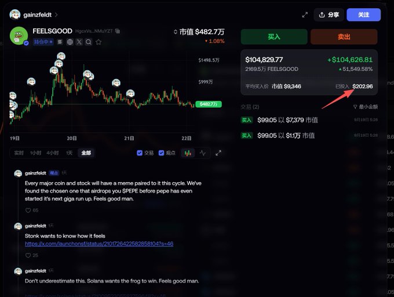Open the token X (Twitter) icon
Image resolution: width=394 pixels, height=297 pixels.
tap(79, 42)
